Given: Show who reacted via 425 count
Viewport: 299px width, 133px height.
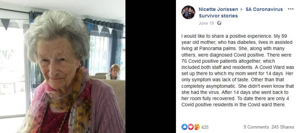Looking at the screenshot, I should (205, 127).
